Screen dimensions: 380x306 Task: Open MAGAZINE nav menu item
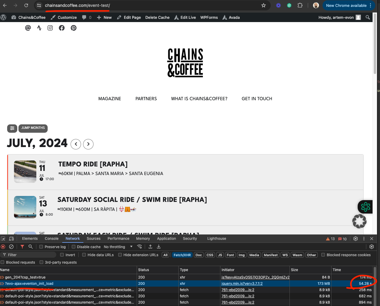[x=110, y=99]
